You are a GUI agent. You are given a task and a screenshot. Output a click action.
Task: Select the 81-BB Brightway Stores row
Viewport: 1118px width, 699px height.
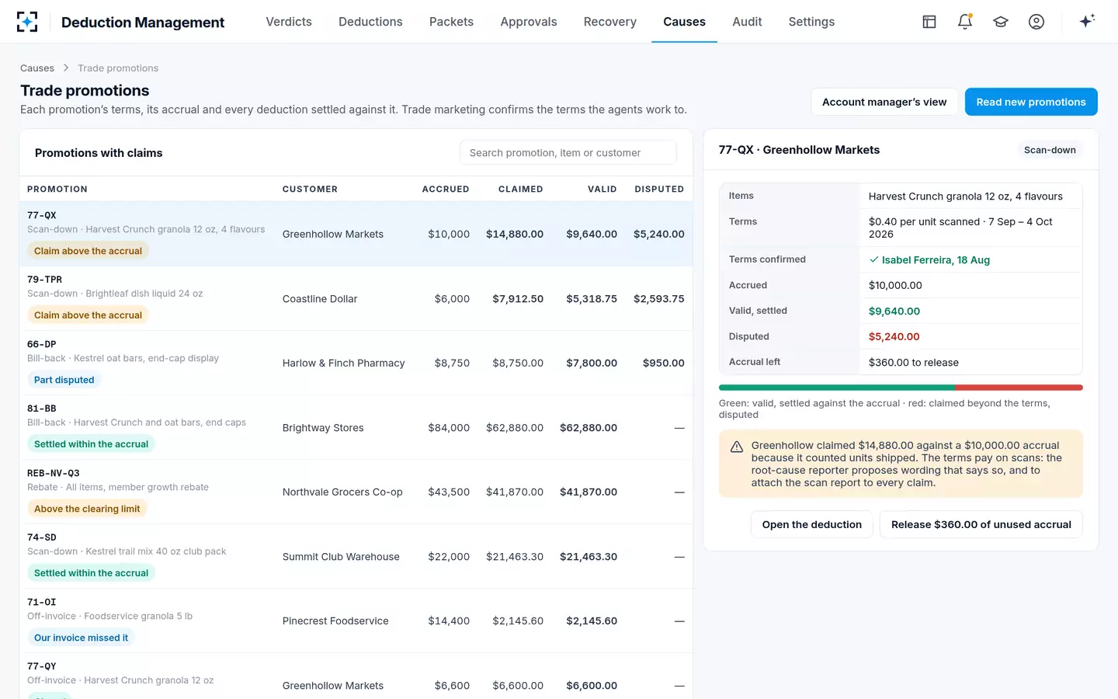click(x=356, y=427)
